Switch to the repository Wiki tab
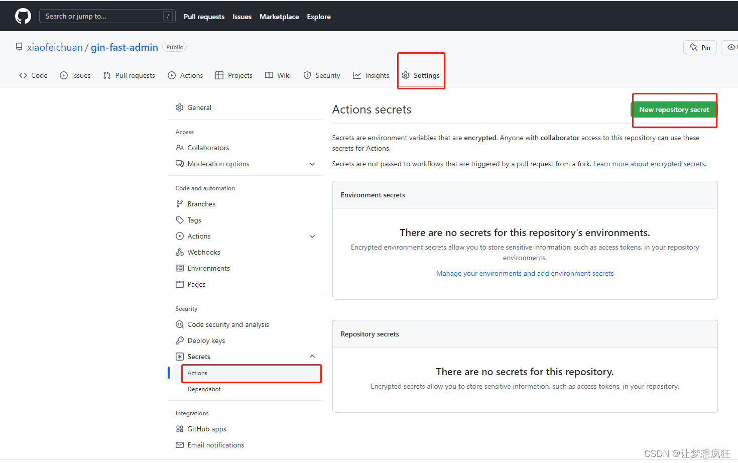Viewport: 738px width, 463px height. 278,75
